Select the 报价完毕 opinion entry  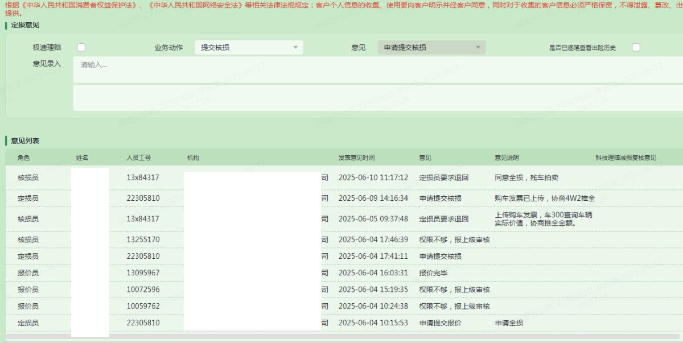coord(433,273)
